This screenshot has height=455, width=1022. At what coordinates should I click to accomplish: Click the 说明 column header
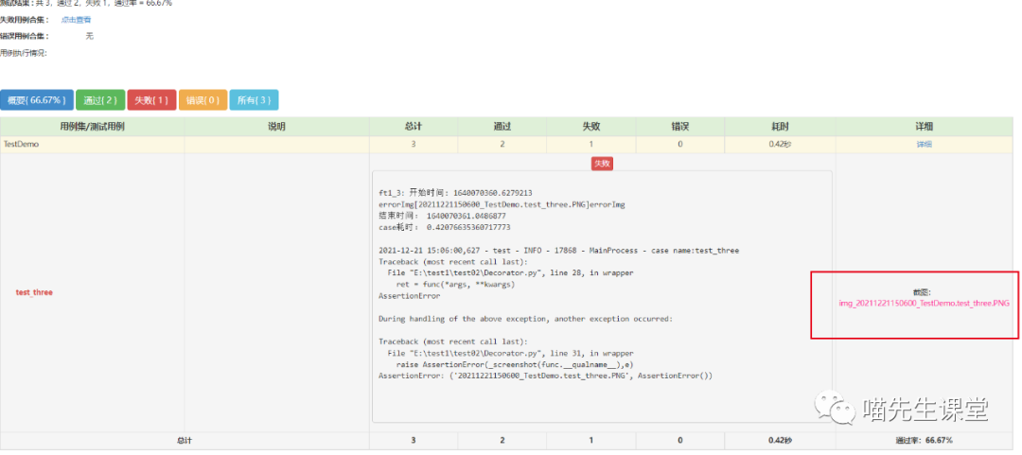click(277, 127)
